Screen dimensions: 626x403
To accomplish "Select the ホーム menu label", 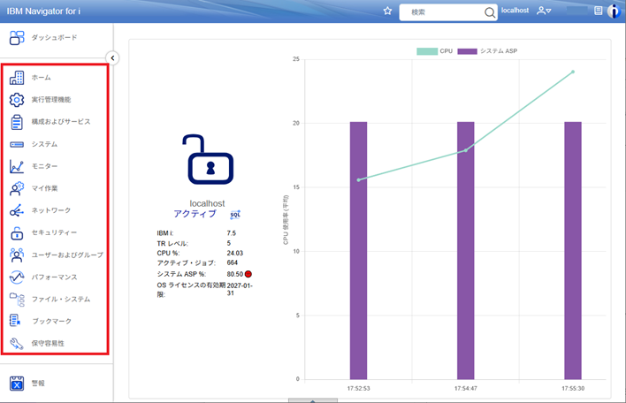I will point(42,78).
